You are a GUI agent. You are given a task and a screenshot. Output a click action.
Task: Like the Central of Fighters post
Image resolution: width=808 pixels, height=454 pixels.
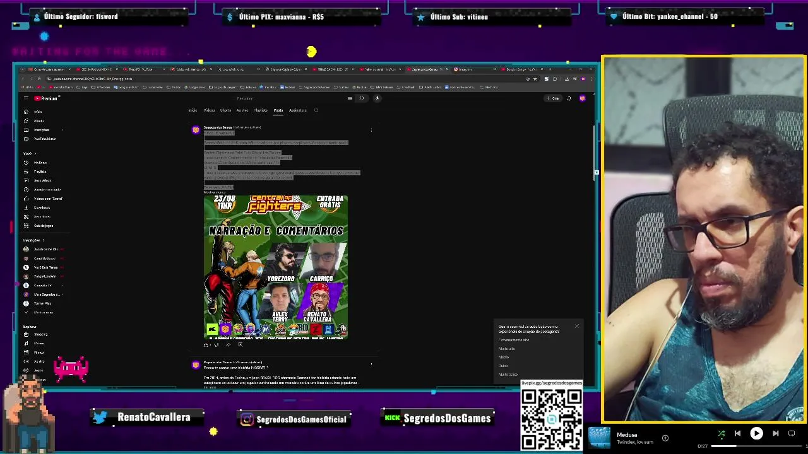[x=206, y=345]
